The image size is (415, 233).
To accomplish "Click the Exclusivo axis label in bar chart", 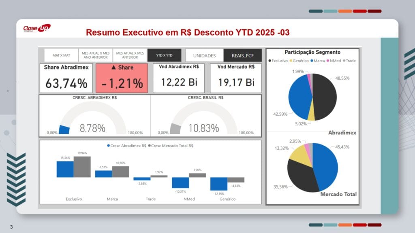I will [74, 199].
